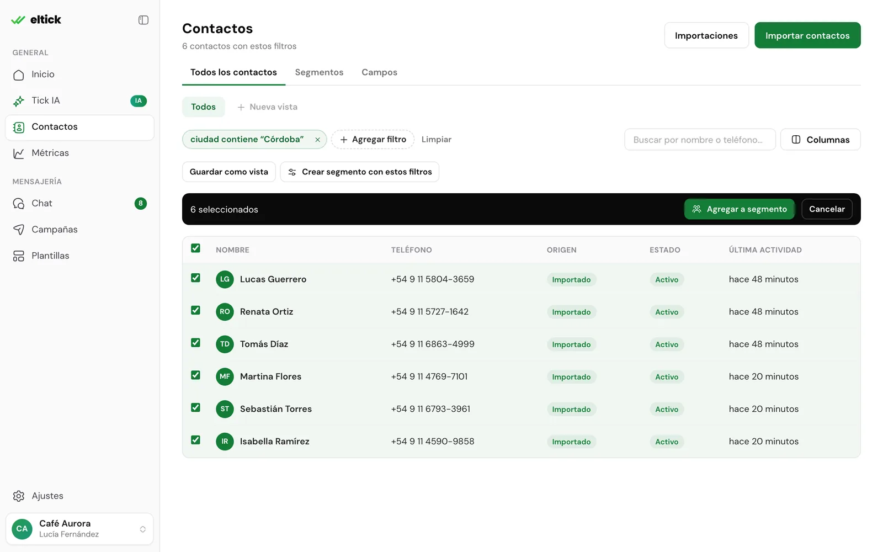Screen dimensions: 883x552
Task: Focus the Buscar por nombre o teléfono field
Action: pyautogui.click(x=700, y=140)
